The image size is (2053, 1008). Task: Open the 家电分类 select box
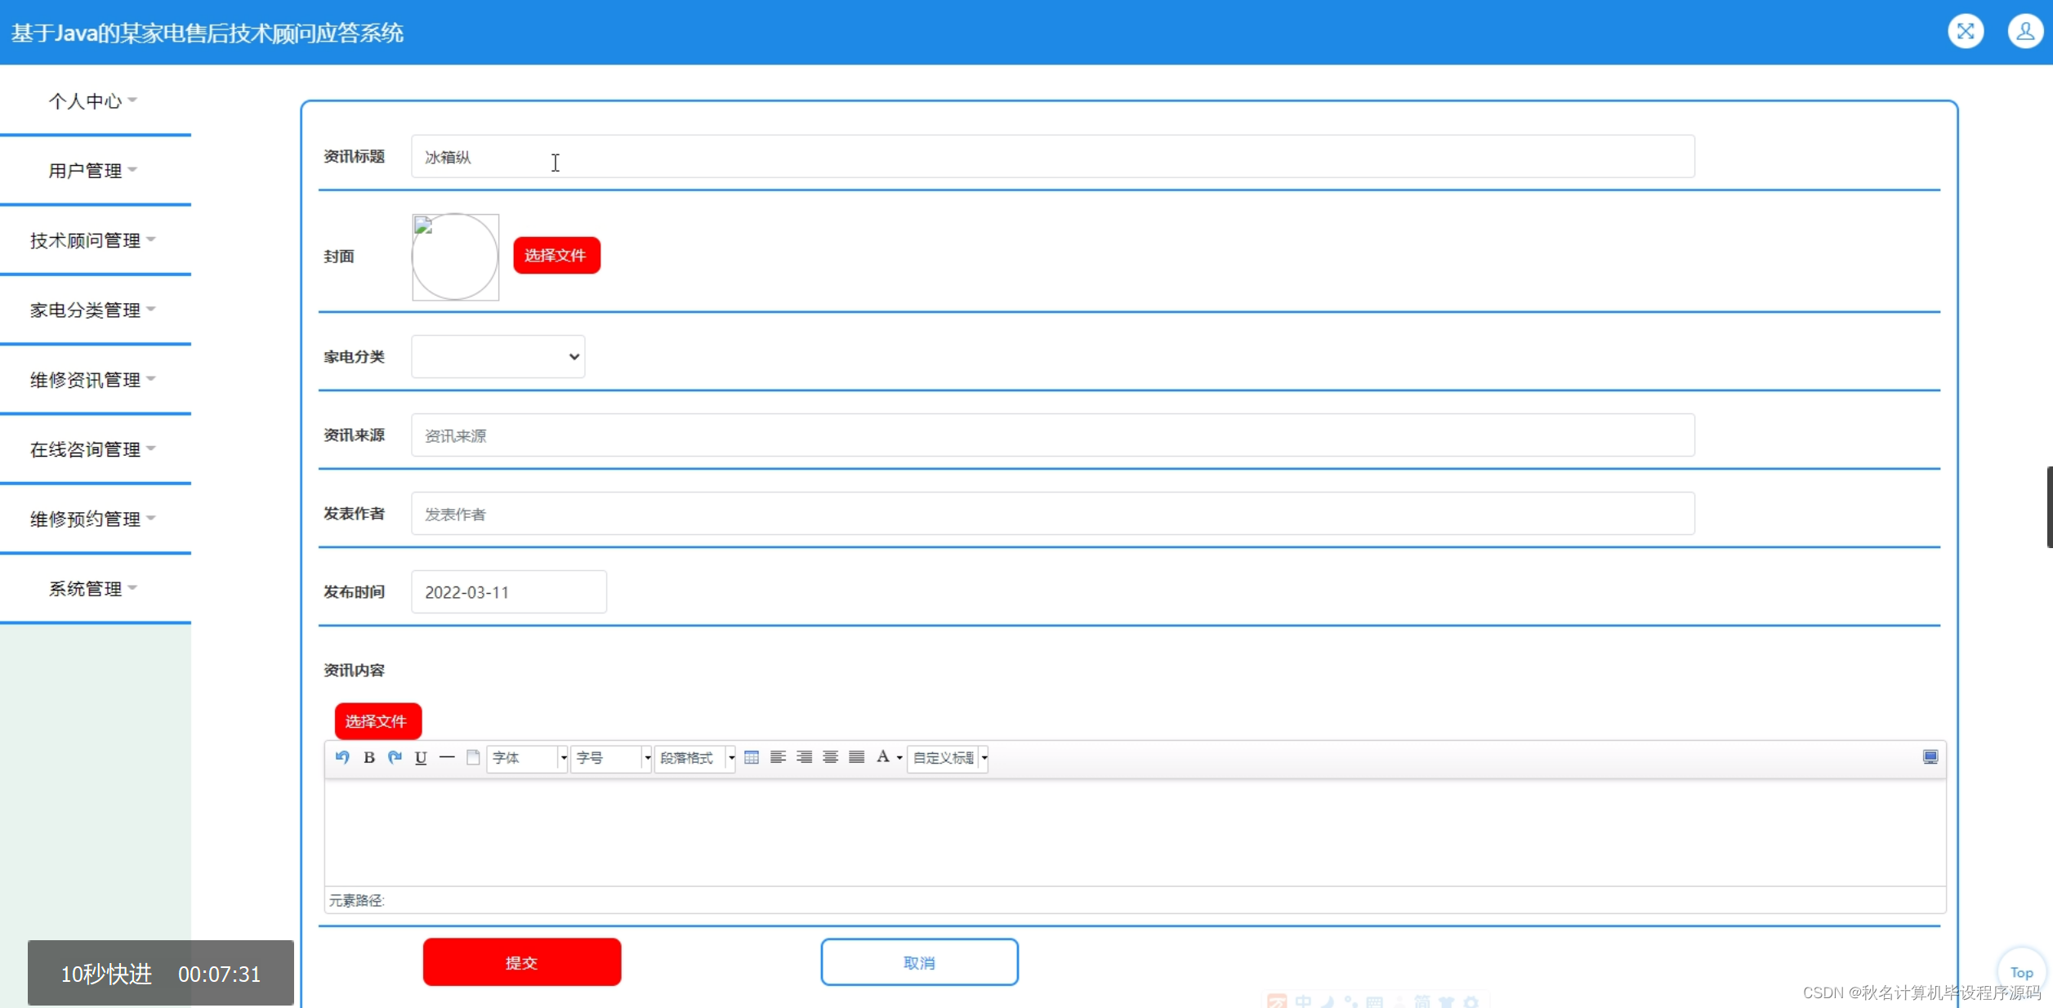(498, 357)
